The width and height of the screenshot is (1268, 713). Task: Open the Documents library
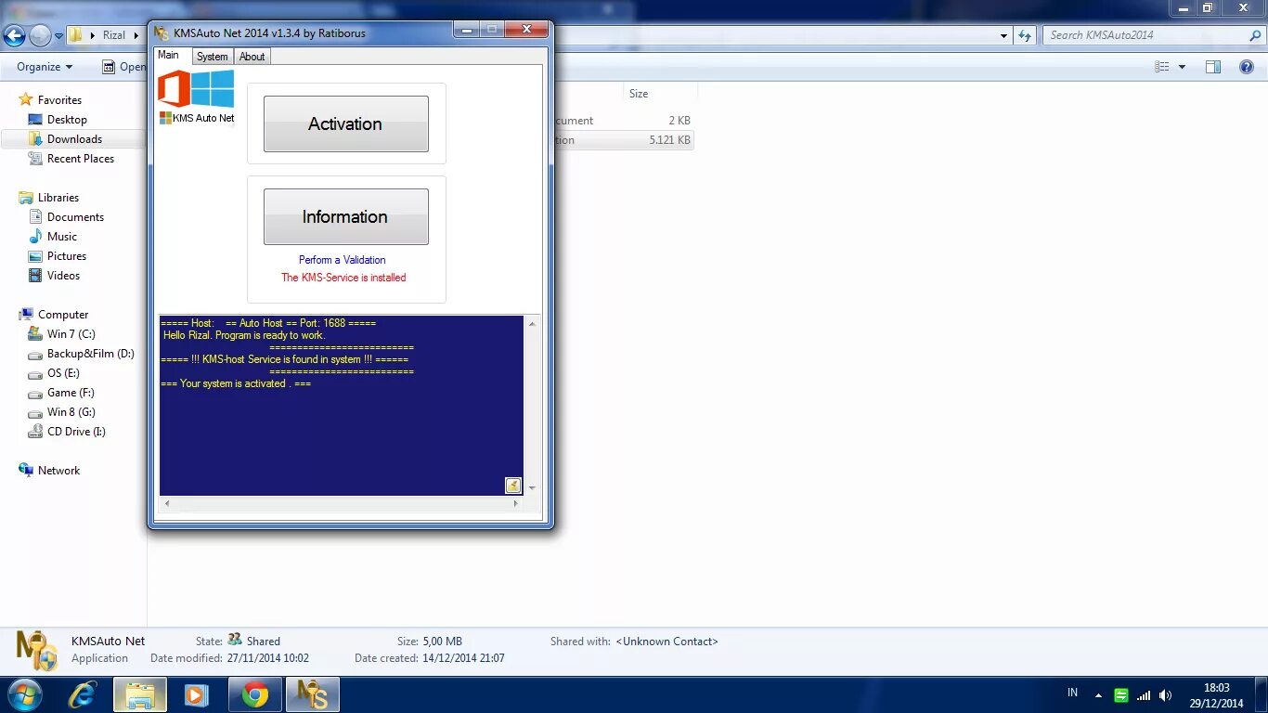tap(75, 217)
